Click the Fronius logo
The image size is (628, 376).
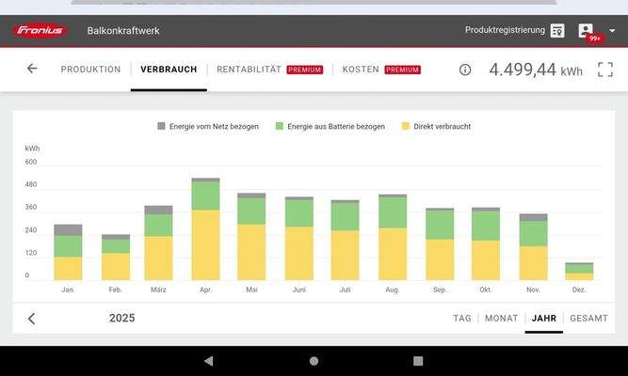pyautogui.click(x=40, y=30)
